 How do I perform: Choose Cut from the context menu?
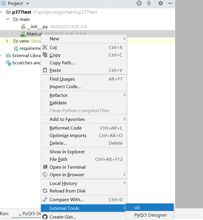pyautogui.click(x=84, y=48)
